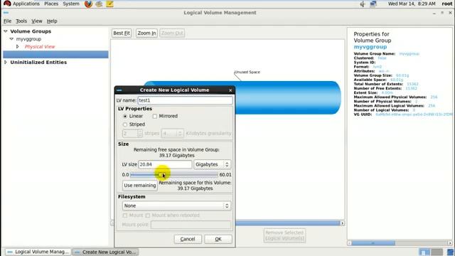455x256 pixels.
Task: Click the clock showing Wed Mar 14
Action: point(412,4)
